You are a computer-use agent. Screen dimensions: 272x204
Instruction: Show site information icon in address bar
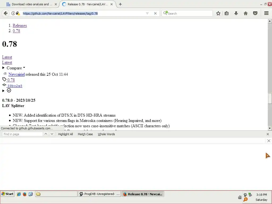tap(13, 13)
